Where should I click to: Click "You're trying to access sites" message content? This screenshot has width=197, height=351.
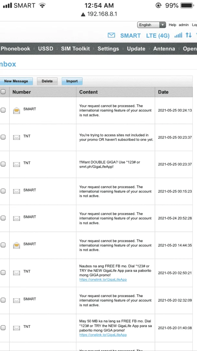point(116,137)
